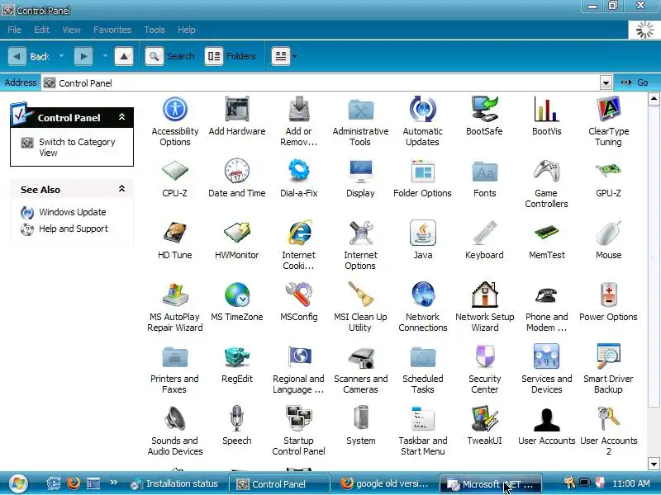Select the HD Tune icon
The height and width of the screenshot is (495, 661).
(x=175, y=233)
